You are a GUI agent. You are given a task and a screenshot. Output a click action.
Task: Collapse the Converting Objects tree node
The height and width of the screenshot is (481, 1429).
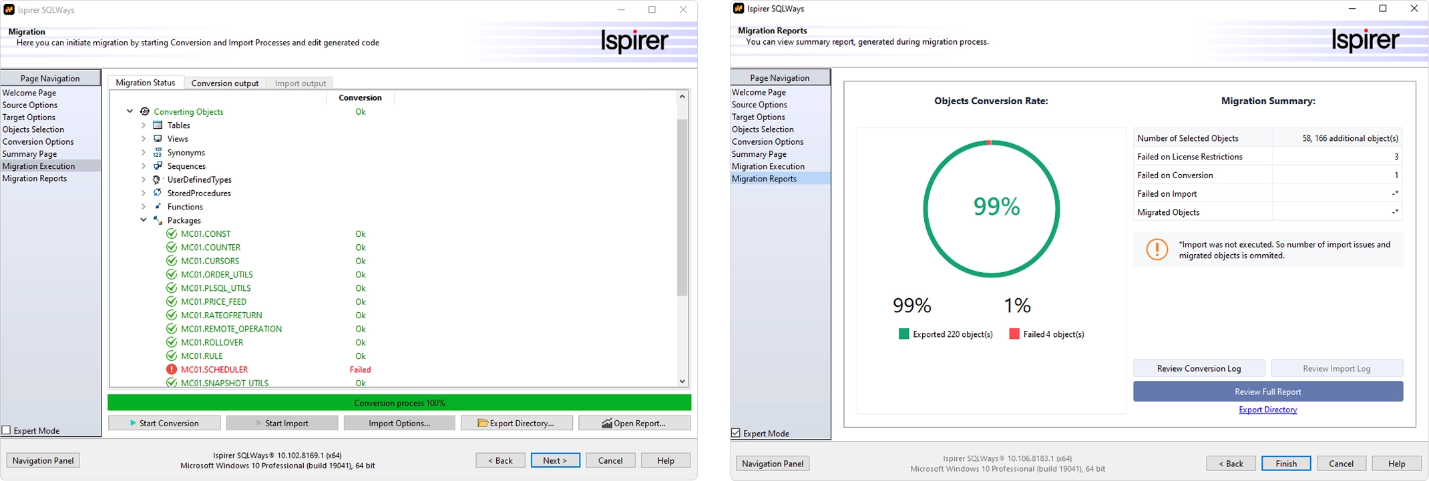(x=130, y=111)
